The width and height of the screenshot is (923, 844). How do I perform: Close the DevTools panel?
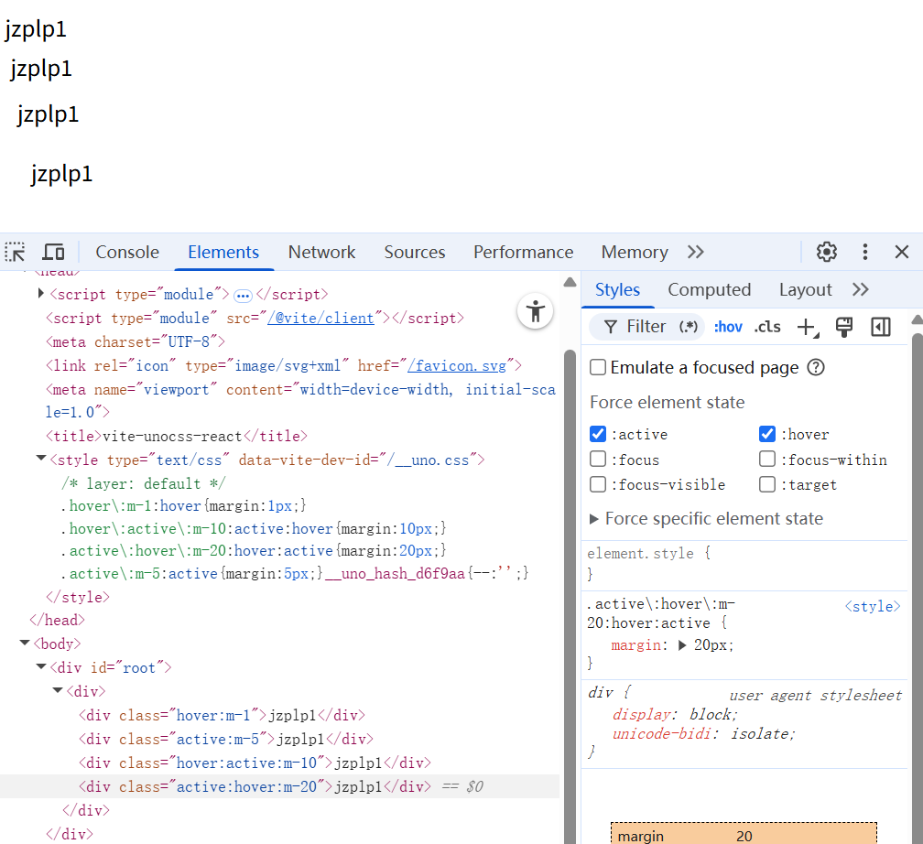902,252
